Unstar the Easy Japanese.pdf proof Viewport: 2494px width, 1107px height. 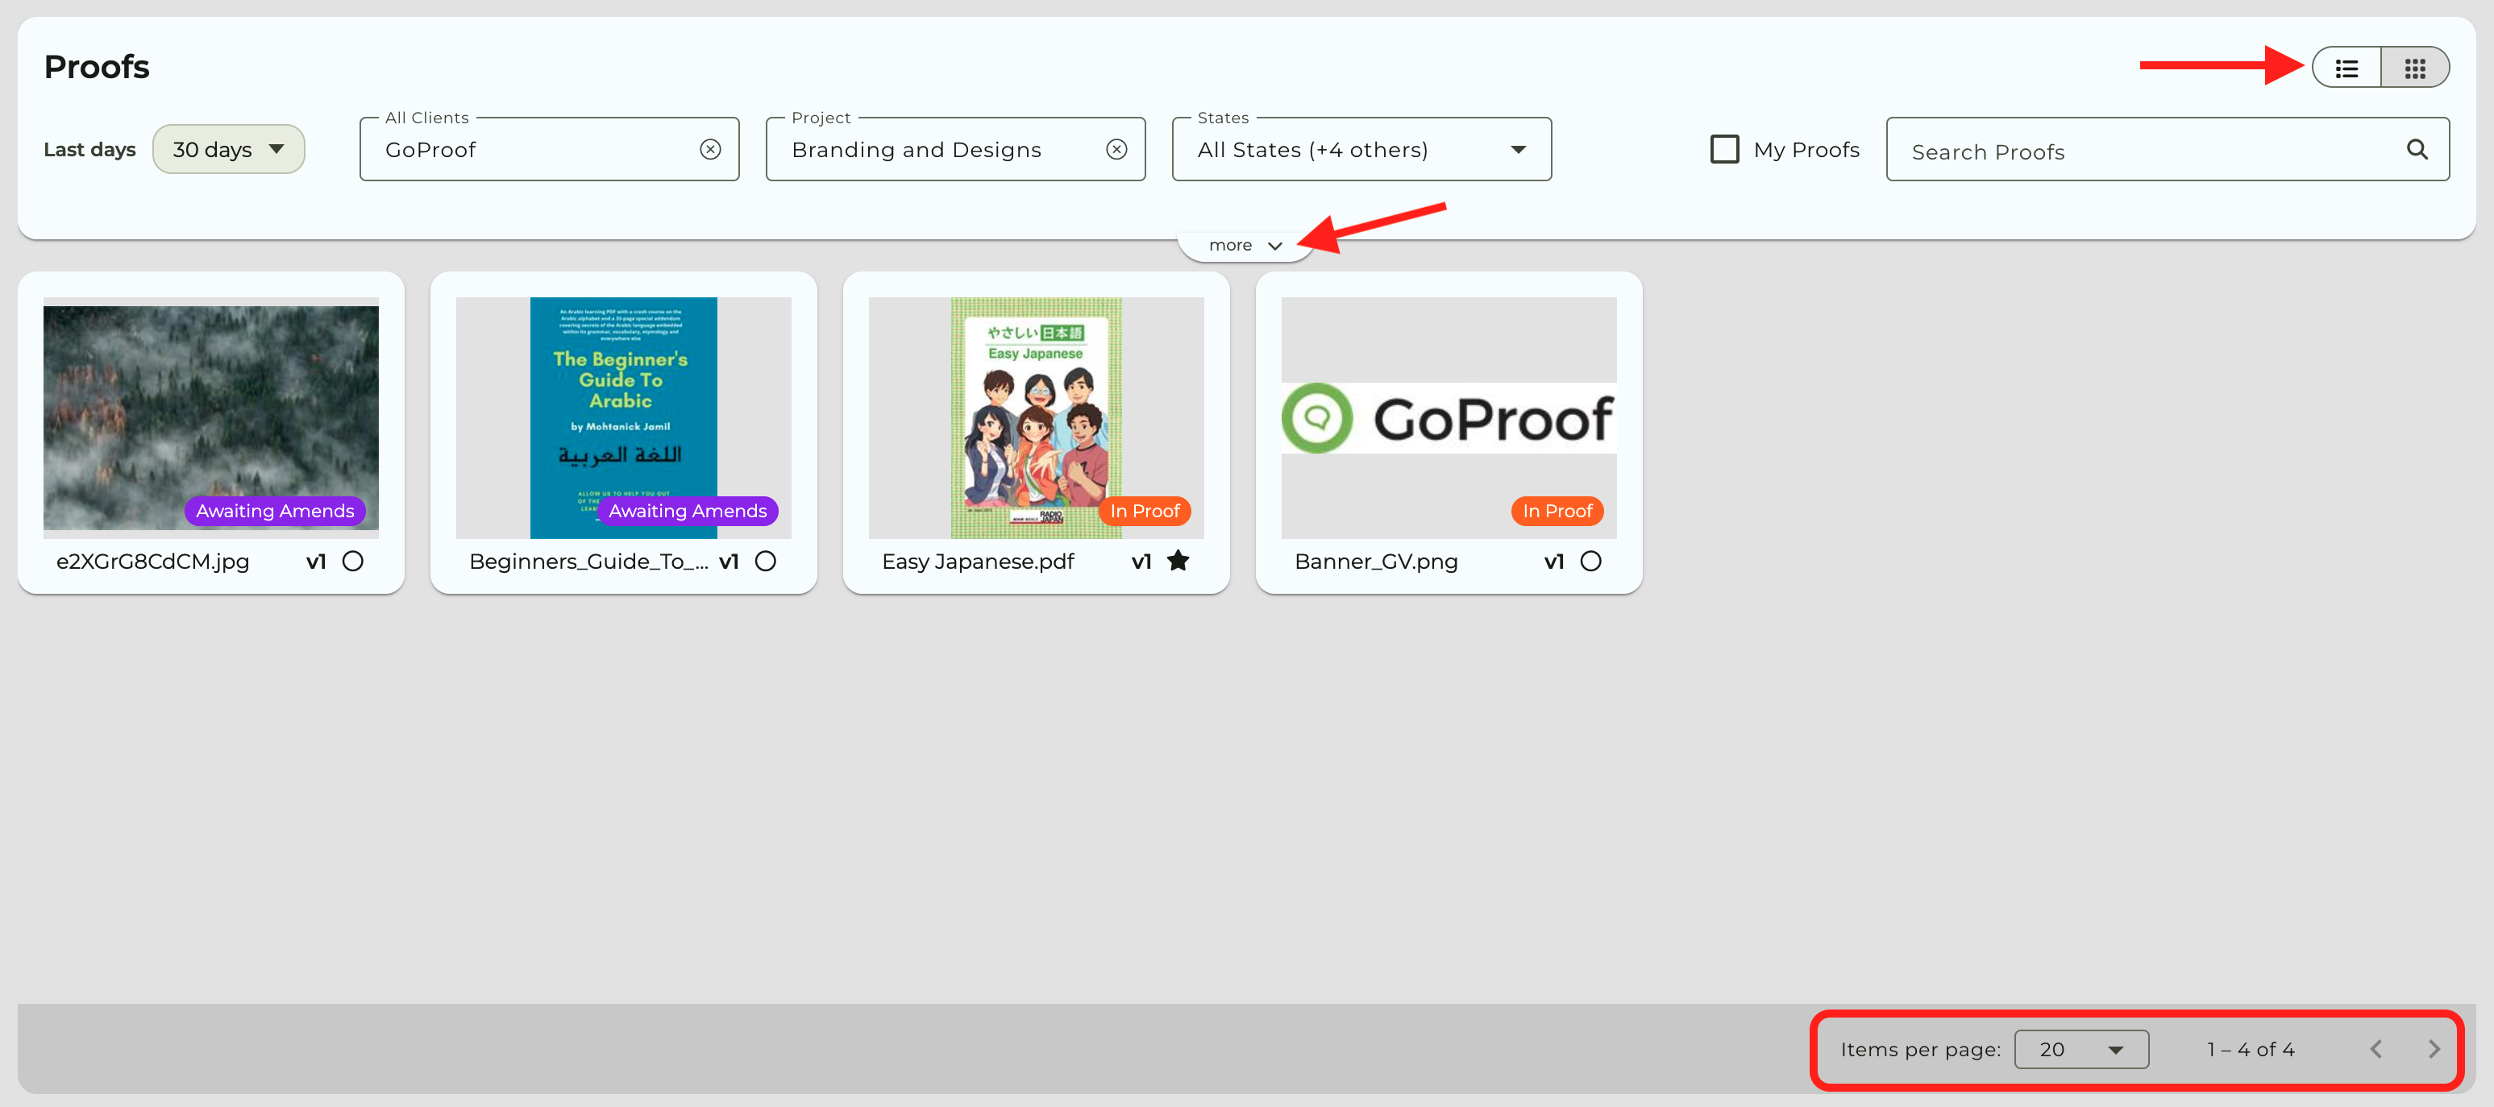point(1178,560)
